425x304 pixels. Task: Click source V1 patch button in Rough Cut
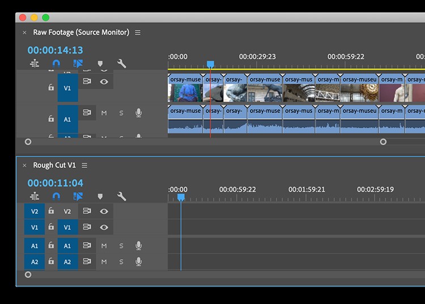pyautogui.click(x=35, y=227)
